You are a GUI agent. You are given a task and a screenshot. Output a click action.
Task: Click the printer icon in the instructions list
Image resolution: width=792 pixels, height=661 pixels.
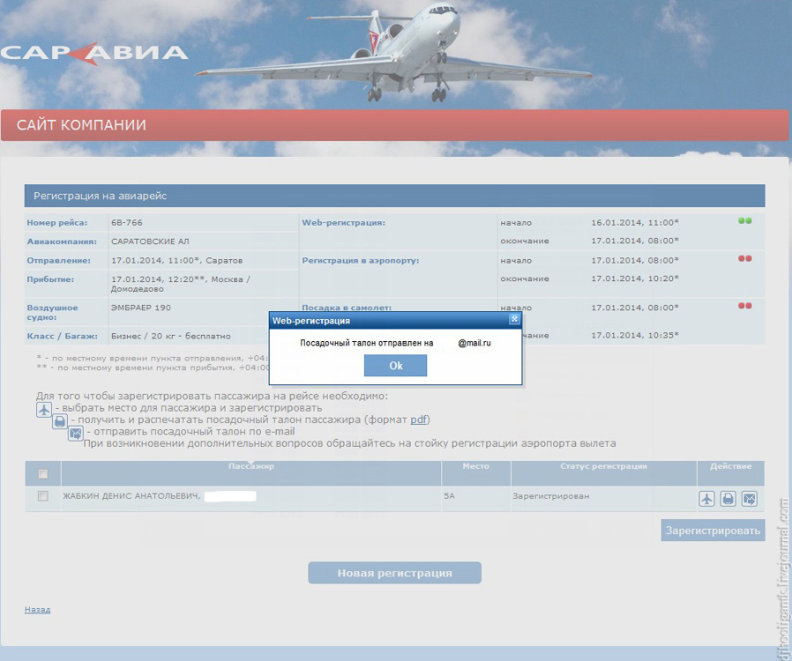60,421
